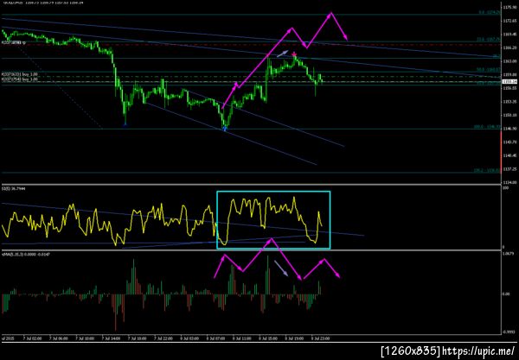The height and width of the screenshot is (360, 519).
Task: Click the 7 Jul 22:00 time label
Action: 163,338
